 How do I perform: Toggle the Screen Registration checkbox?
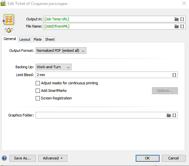point(38,98)
